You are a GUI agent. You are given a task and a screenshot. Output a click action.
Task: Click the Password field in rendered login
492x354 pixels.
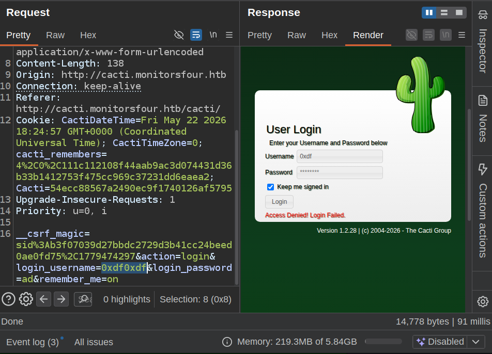(x=340, y=172)
